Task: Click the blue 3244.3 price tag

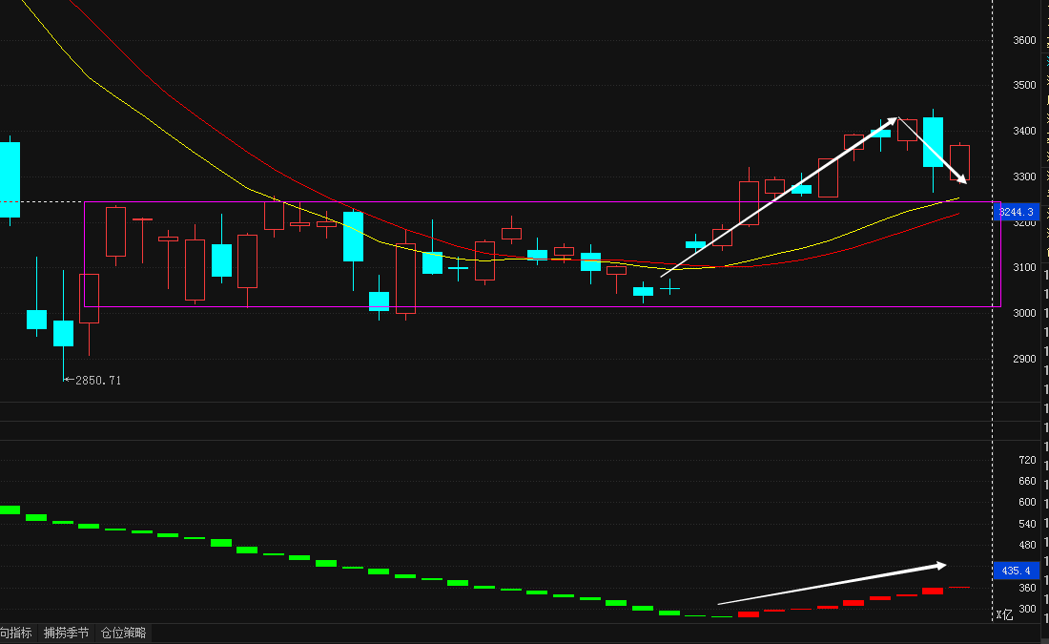Action: click(1016, 212)
